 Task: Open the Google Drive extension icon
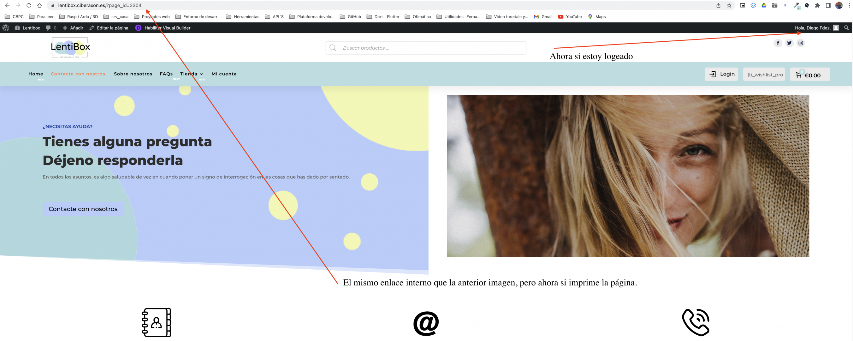[x=764, y=5]
